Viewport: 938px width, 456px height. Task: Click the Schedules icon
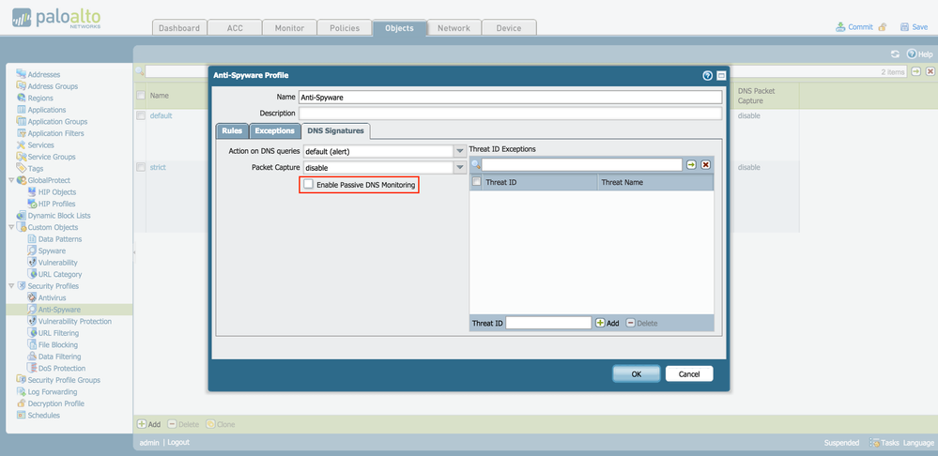(x=22, y=416)
